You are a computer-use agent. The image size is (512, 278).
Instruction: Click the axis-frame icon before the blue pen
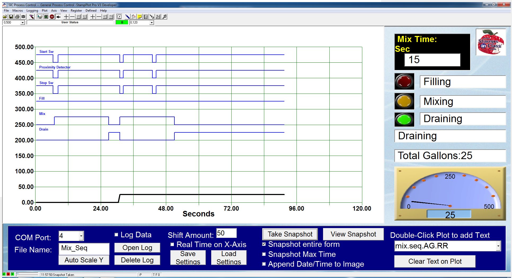119,17
